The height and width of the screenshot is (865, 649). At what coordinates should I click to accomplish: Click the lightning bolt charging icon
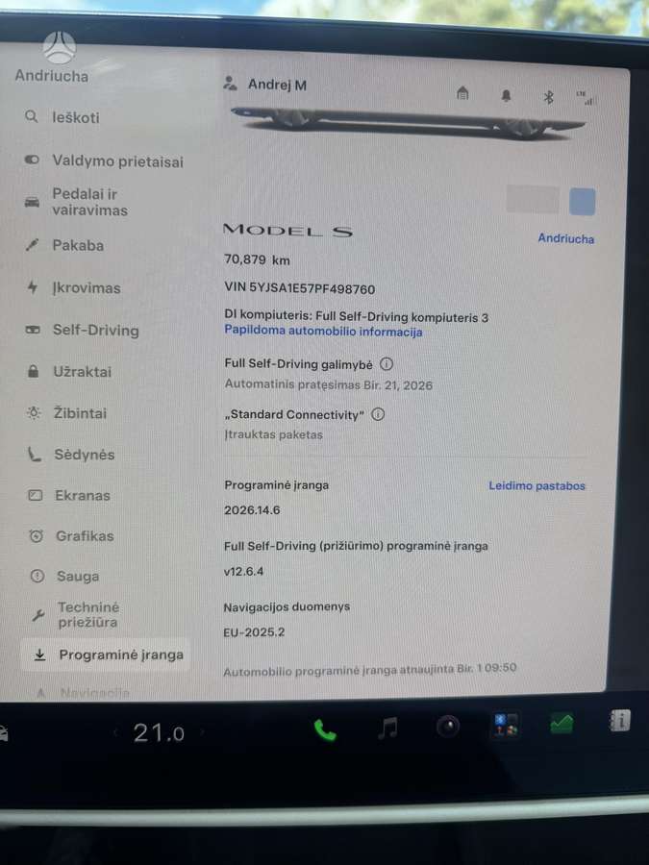(x=33, y=286)
